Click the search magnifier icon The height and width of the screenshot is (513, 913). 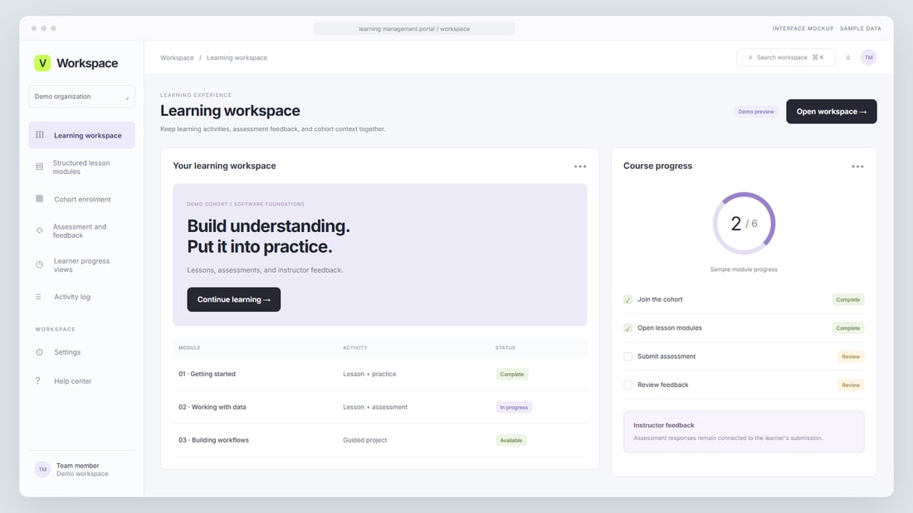click(750, 57)
